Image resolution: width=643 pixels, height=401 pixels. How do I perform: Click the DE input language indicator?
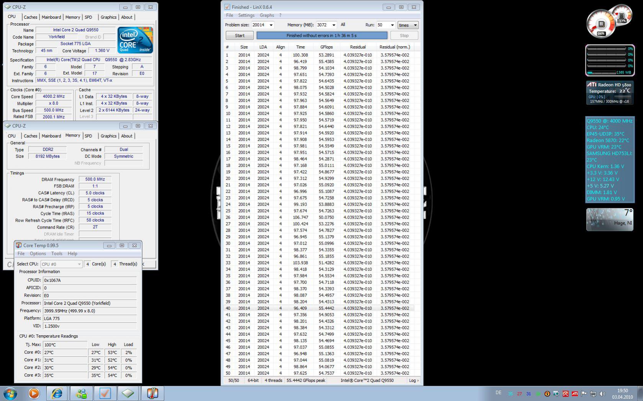(498, 393)
